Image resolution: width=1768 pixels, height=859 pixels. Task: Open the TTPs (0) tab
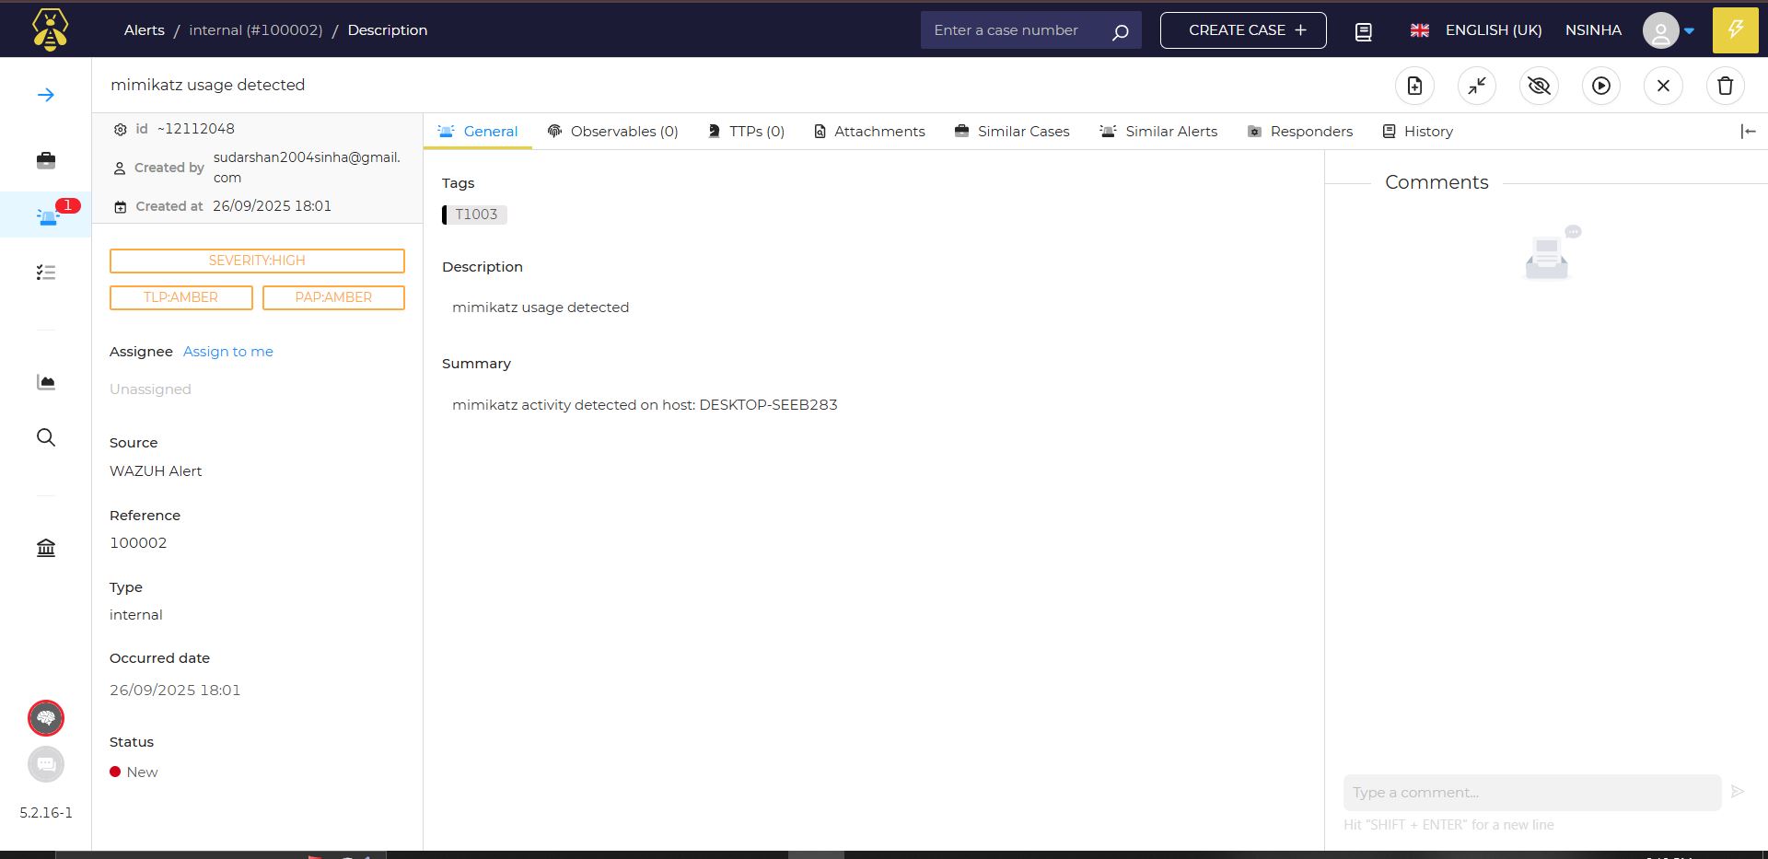[746, 132]
